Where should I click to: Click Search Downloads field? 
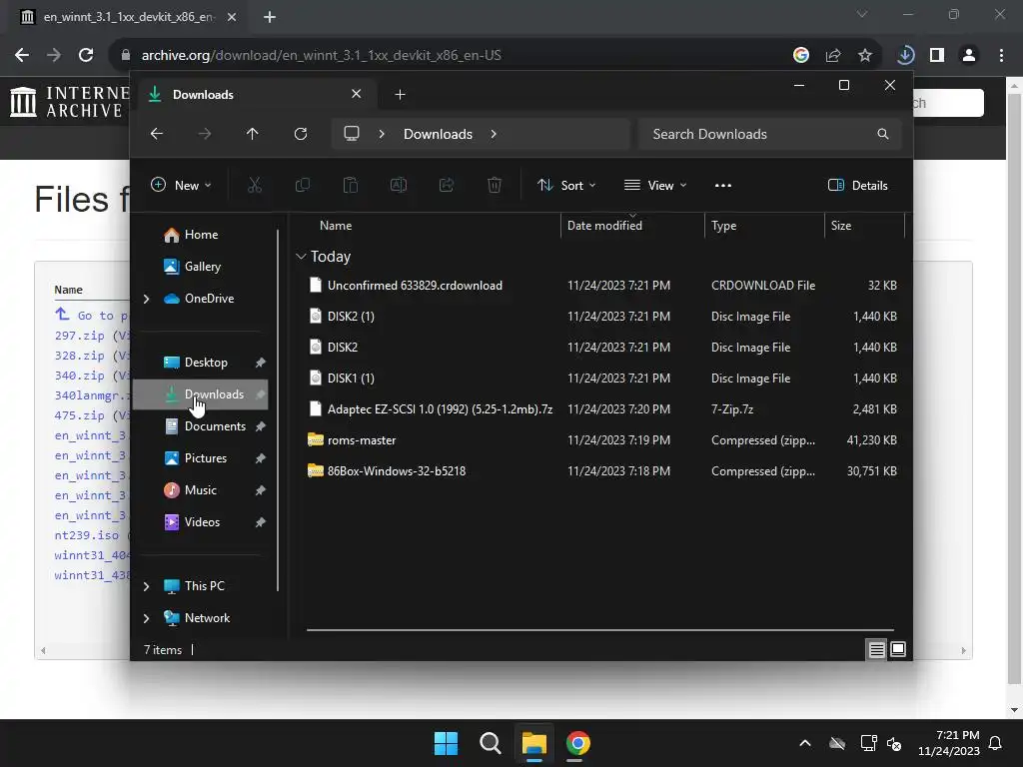pos(770,134)
